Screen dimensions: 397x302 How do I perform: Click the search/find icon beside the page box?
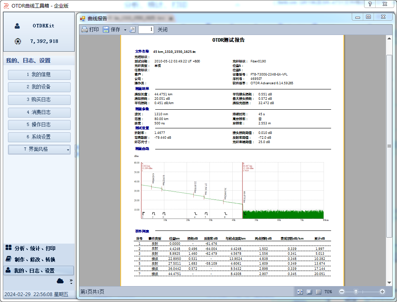(133, 29)
